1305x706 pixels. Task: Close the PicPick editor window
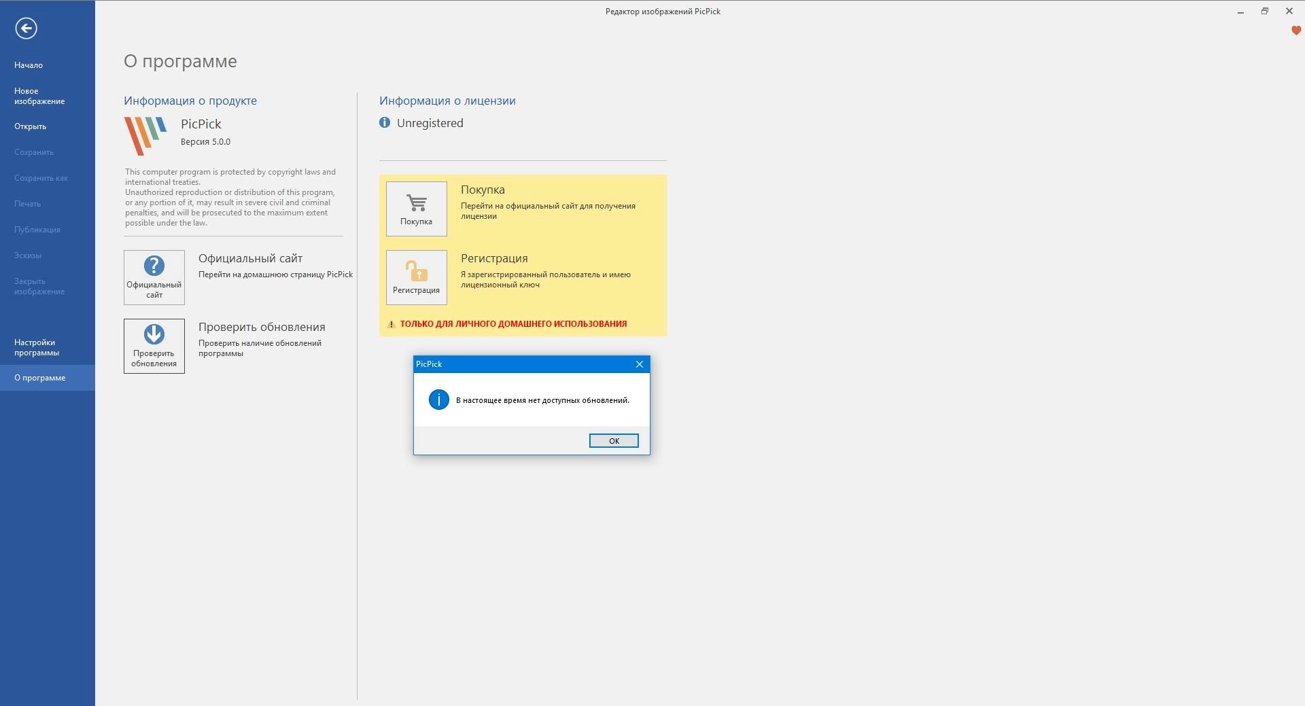click(x=1289, y=12)
